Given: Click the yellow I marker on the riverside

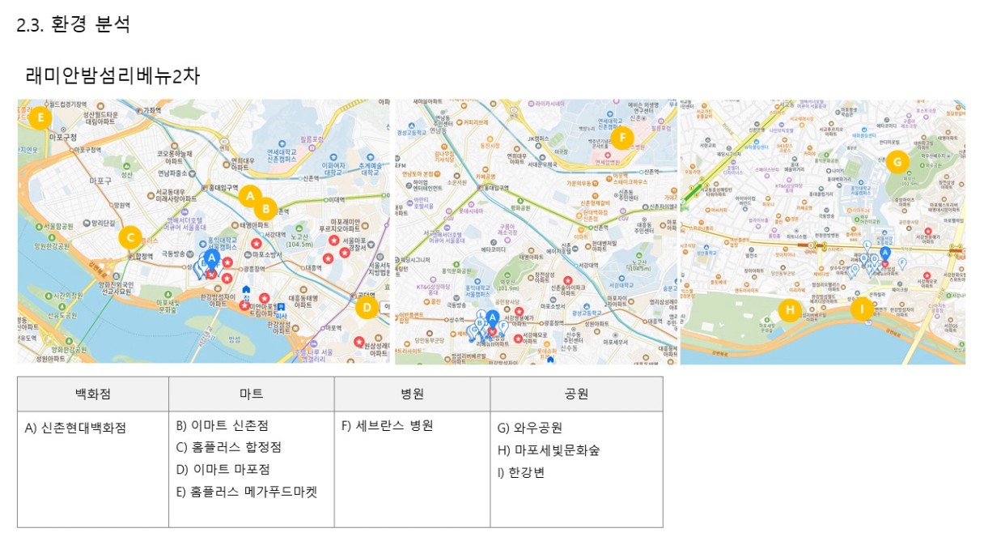Looking at the screenshot, I should pyautogui.click(x=862, y=309).
